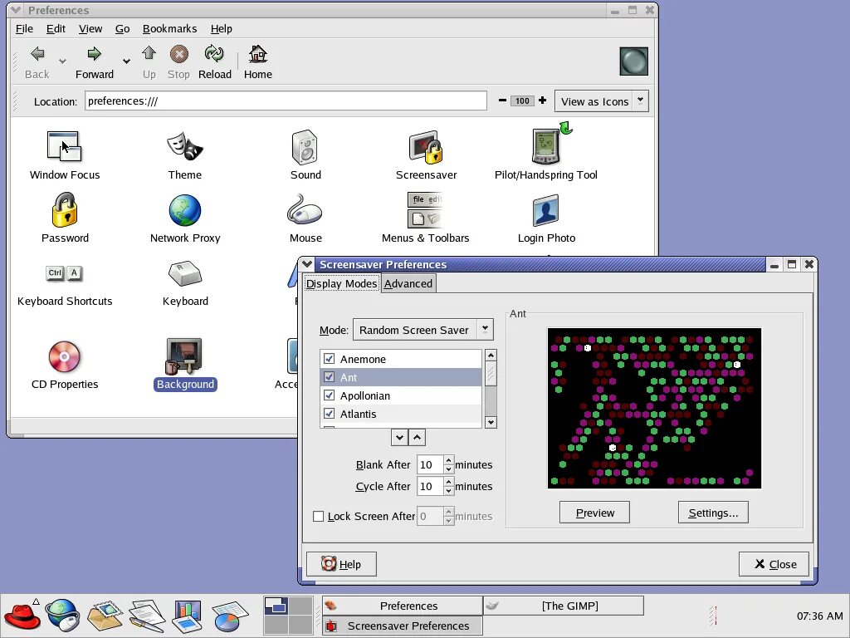Viewport: 850px width, 638px height.
Task: Open the Mode dropdown for screen saver
Action: [x=423, y=329]
